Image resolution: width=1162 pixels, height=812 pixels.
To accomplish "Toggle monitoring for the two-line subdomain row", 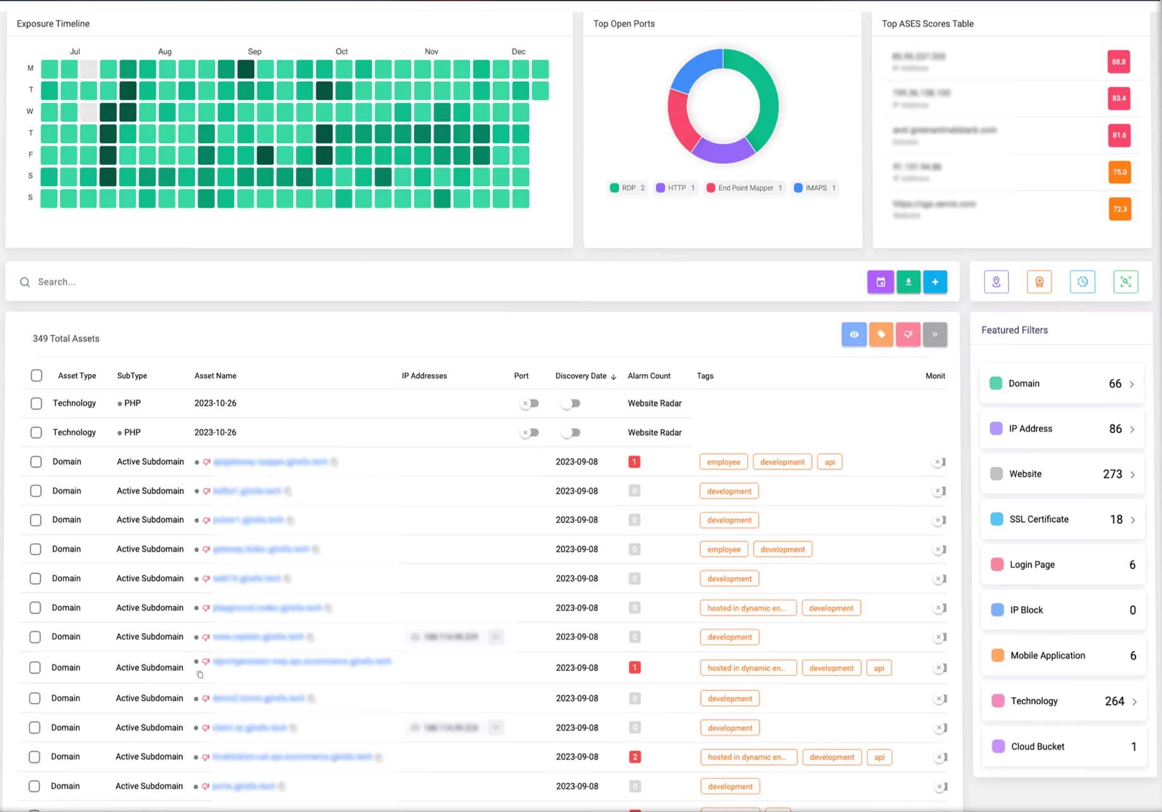I will click(x=940, y=668).
